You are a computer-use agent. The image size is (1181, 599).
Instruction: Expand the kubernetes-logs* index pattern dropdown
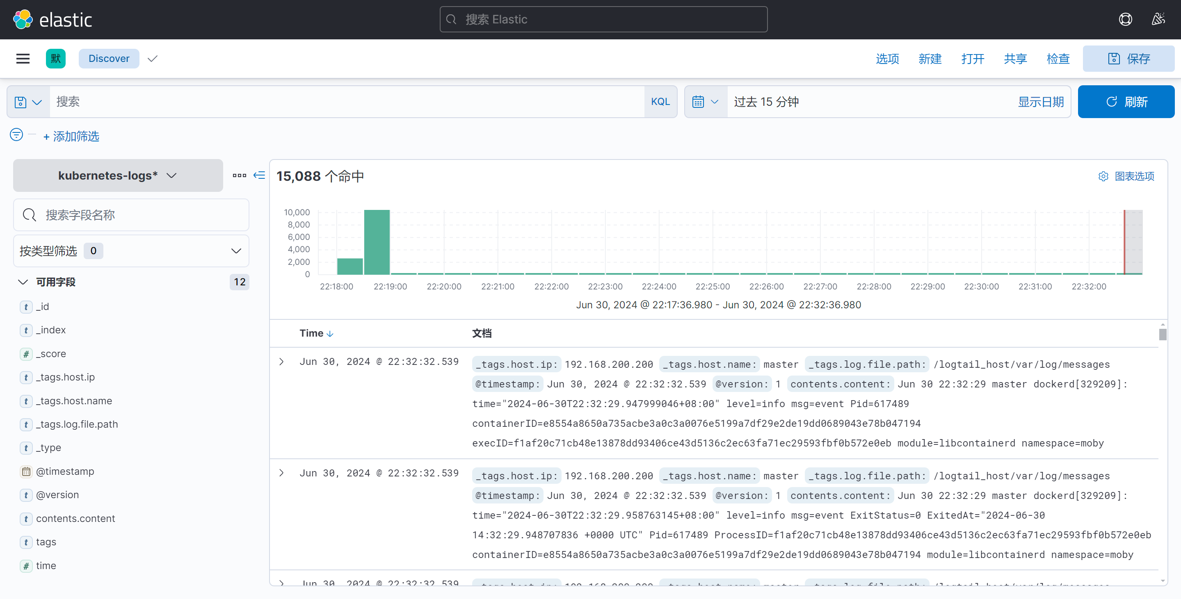pyautogui.click(x=118, y=175)
